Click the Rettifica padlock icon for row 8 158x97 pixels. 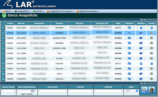pos(141,64)
